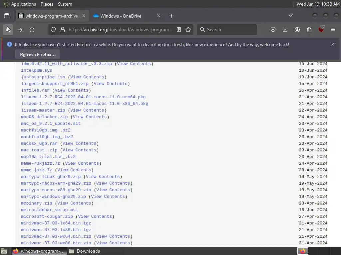This screenshot has width=341, height=255.
Task: Open the Applications menu
Action: [x=24, y=4]
